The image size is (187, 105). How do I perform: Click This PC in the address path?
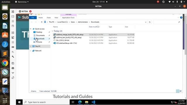(52, 22)
